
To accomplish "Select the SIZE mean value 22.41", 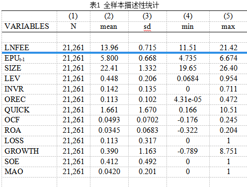I will [109, 68].
